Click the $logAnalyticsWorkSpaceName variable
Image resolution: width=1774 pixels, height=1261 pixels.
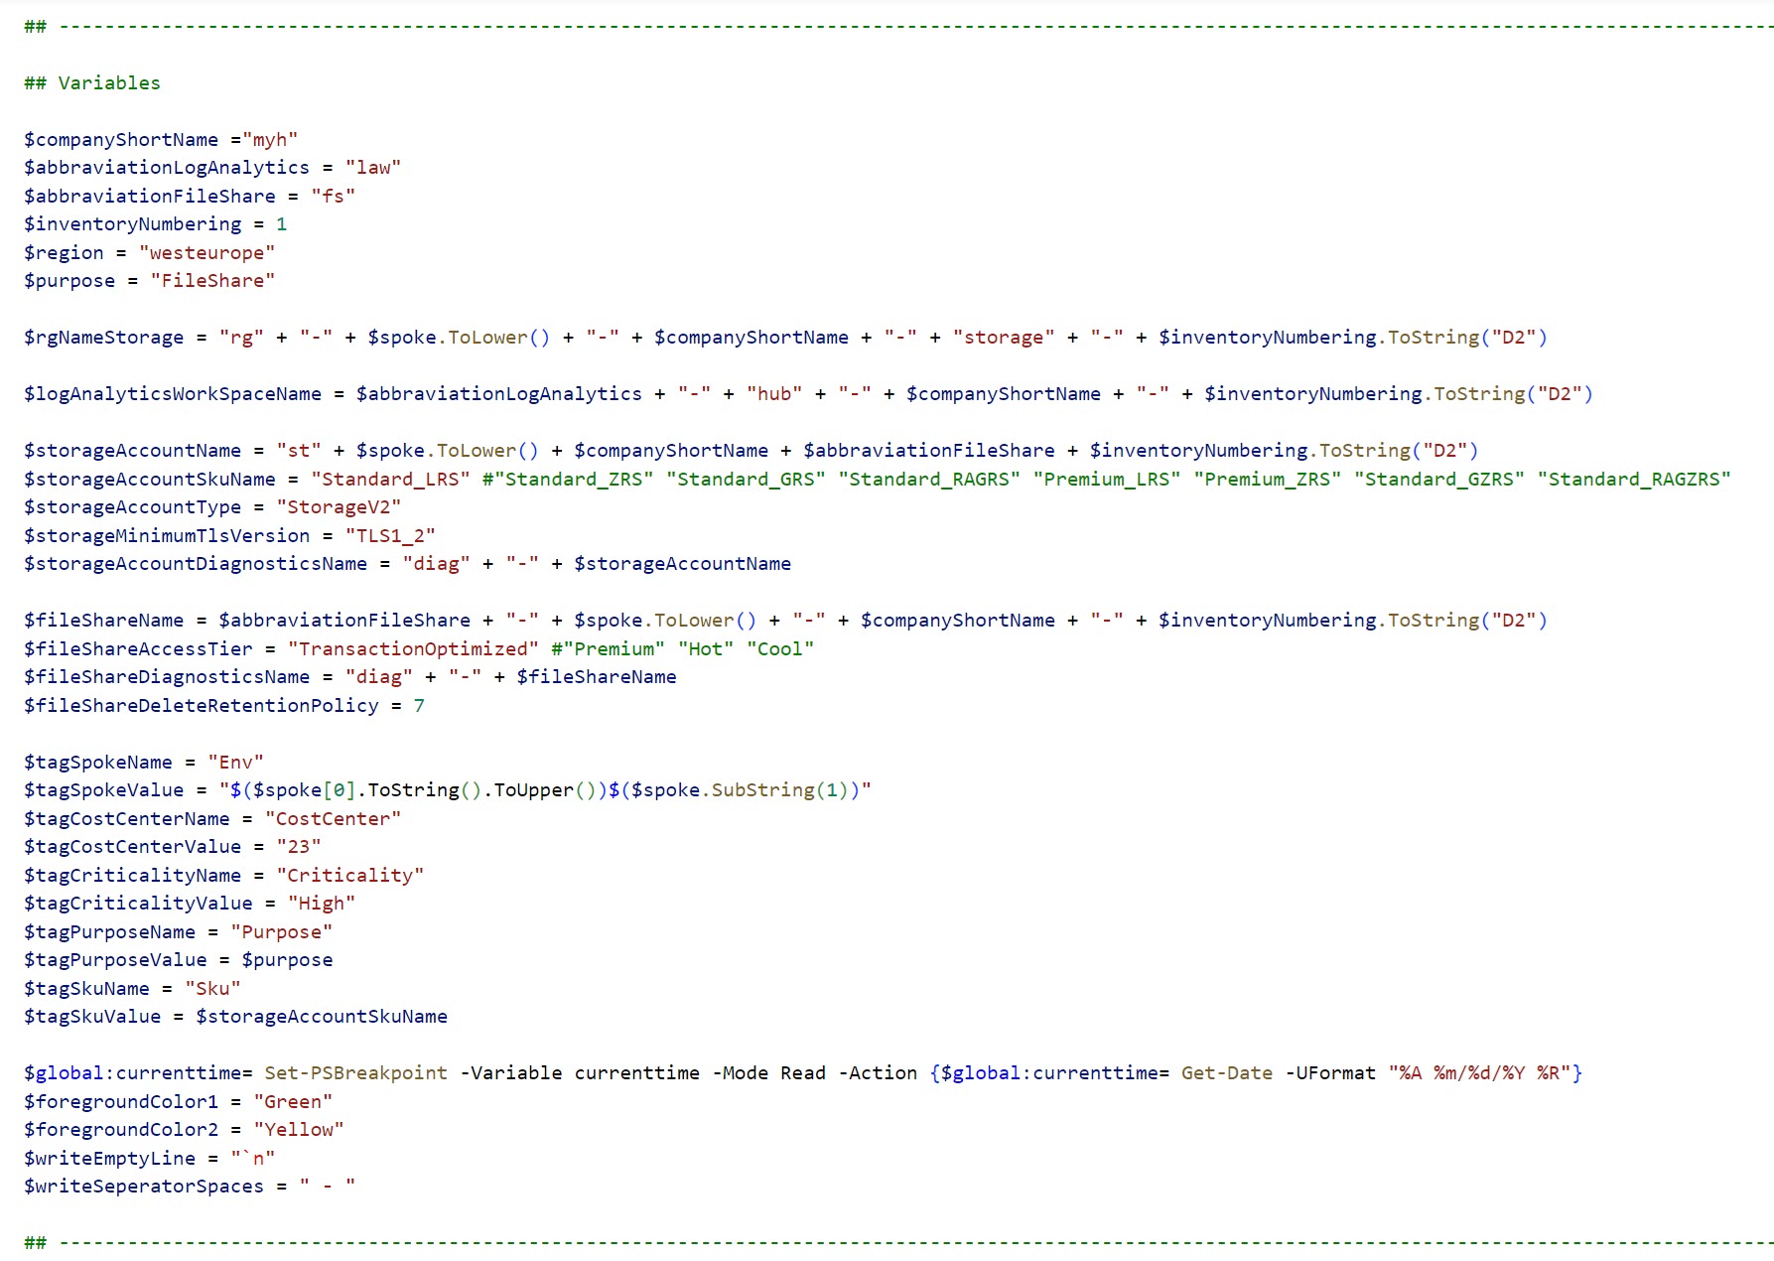pyautogui.click(x=173, y=394)
